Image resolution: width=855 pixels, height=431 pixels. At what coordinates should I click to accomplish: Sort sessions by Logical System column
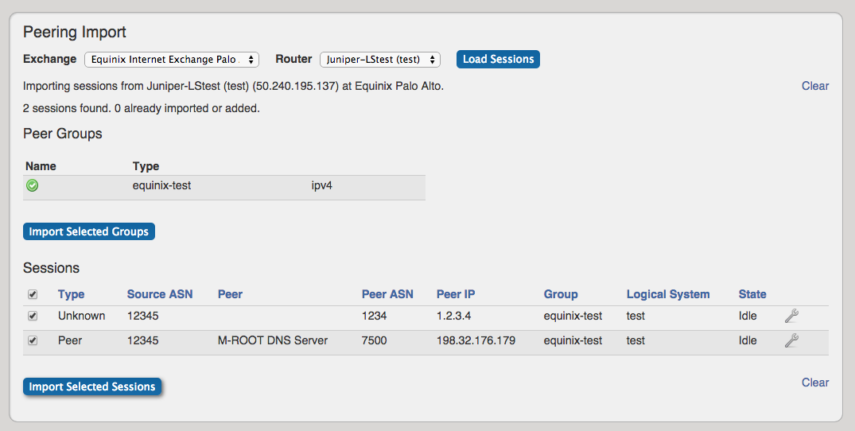tap(667, 294)
